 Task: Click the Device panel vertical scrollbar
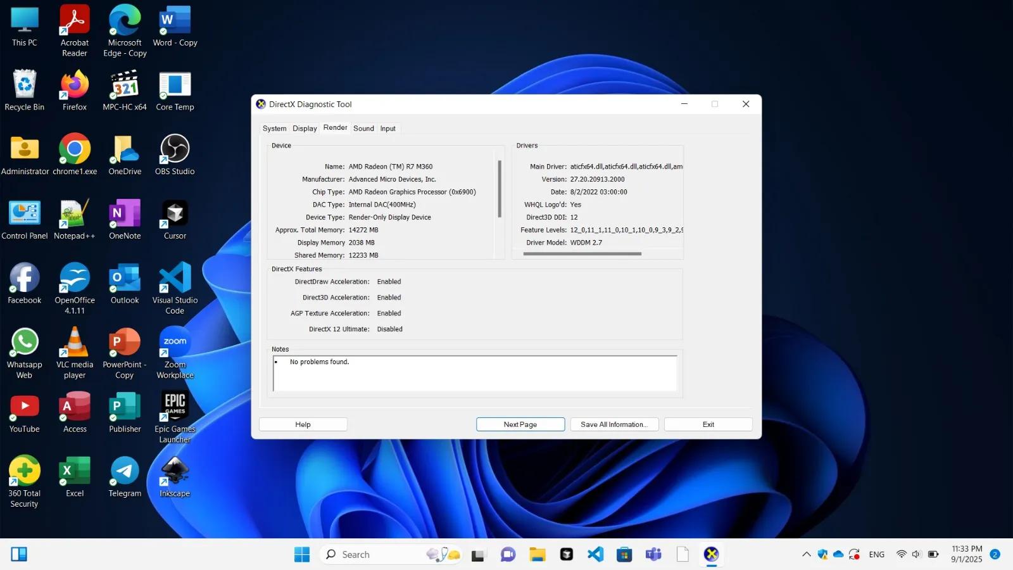click(500, 189)
